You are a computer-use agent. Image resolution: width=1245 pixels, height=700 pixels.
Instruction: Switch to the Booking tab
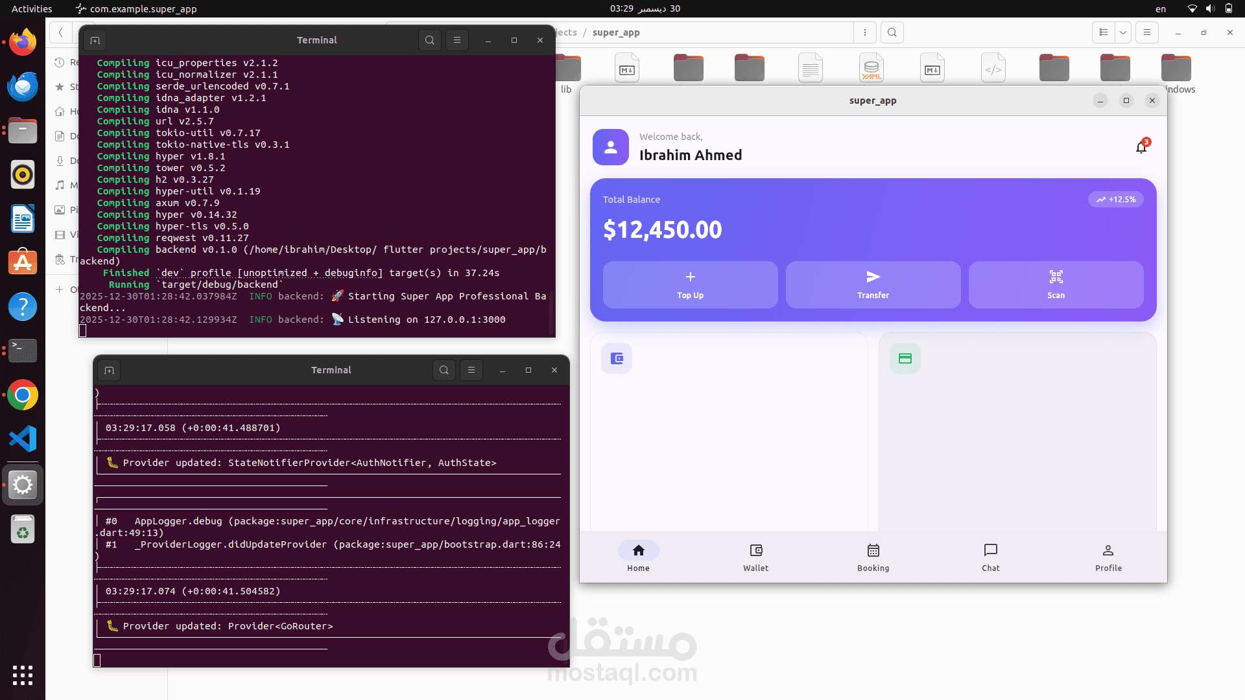[x=873, y=557]
